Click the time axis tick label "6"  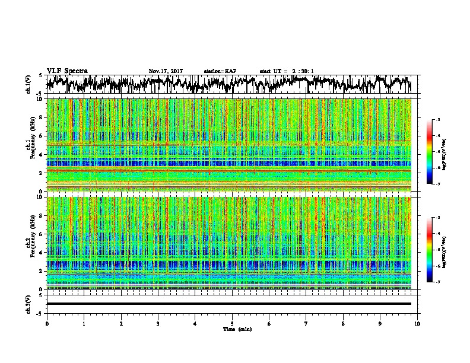(269, 323)
